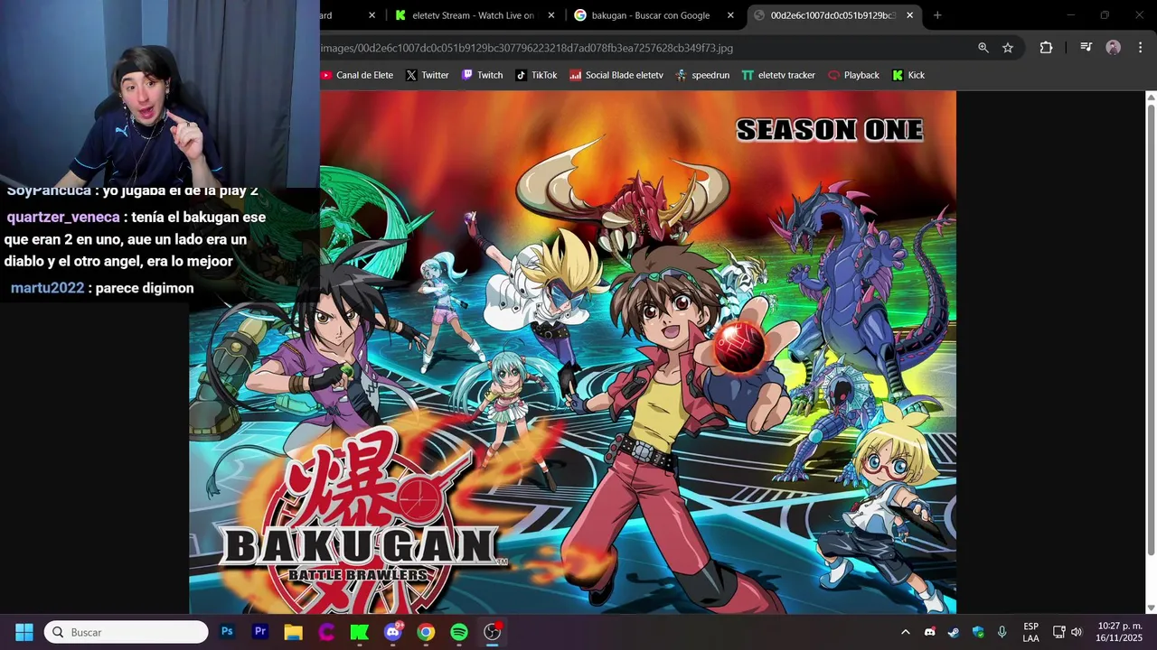Open a new browser tab
This screenshot has height=650, width=1157.
pyautogui.click(x=937, y=15)
